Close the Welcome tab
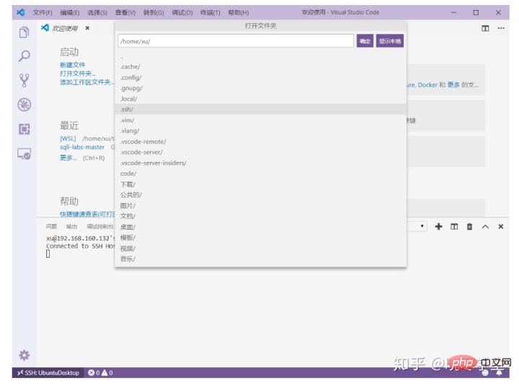519x386 pixels. click(87, 28)
